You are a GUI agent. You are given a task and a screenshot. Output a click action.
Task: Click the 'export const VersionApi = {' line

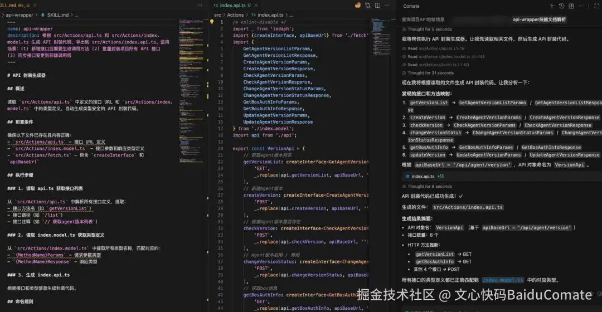(x=268, y=149)
